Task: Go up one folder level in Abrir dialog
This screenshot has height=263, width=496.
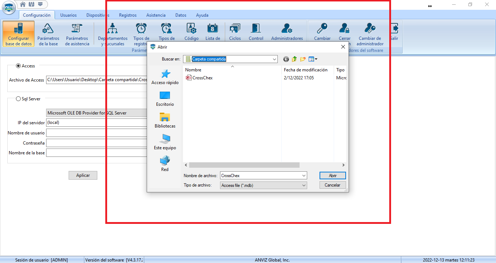Action: (x=294, y=59)
